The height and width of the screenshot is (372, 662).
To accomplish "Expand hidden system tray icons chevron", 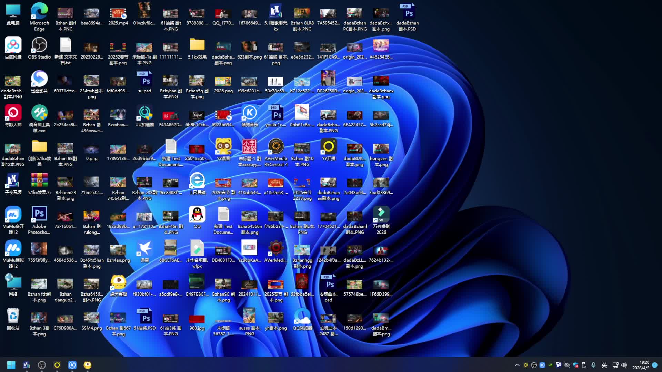I will click(x=517, y=365).
